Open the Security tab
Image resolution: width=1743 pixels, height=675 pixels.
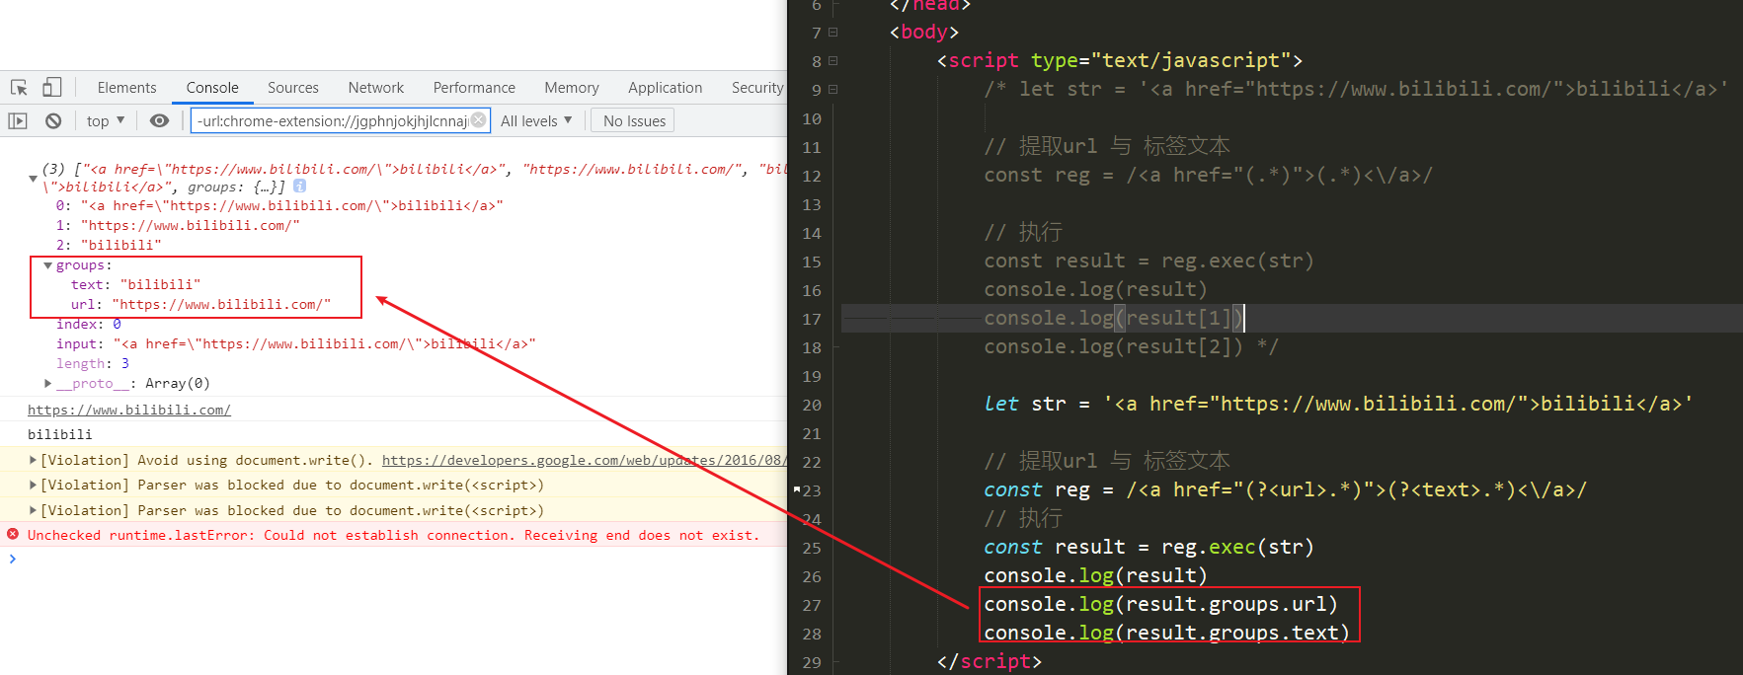[x=756, y=88]
